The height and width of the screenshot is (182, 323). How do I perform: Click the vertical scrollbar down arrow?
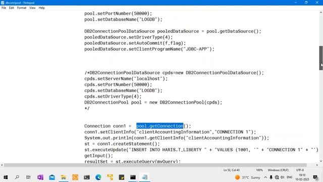321,161
